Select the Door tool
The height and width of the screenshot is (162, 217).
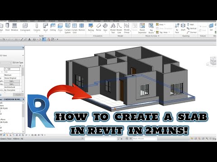7,27
